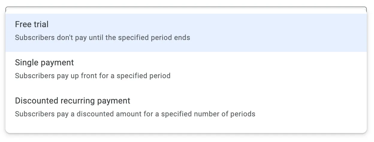The width and height of the screenshot is (374, 142).
Task: Pick the Discounted recurring payment option
Action: pyautogui.click(x=186, y=107)
